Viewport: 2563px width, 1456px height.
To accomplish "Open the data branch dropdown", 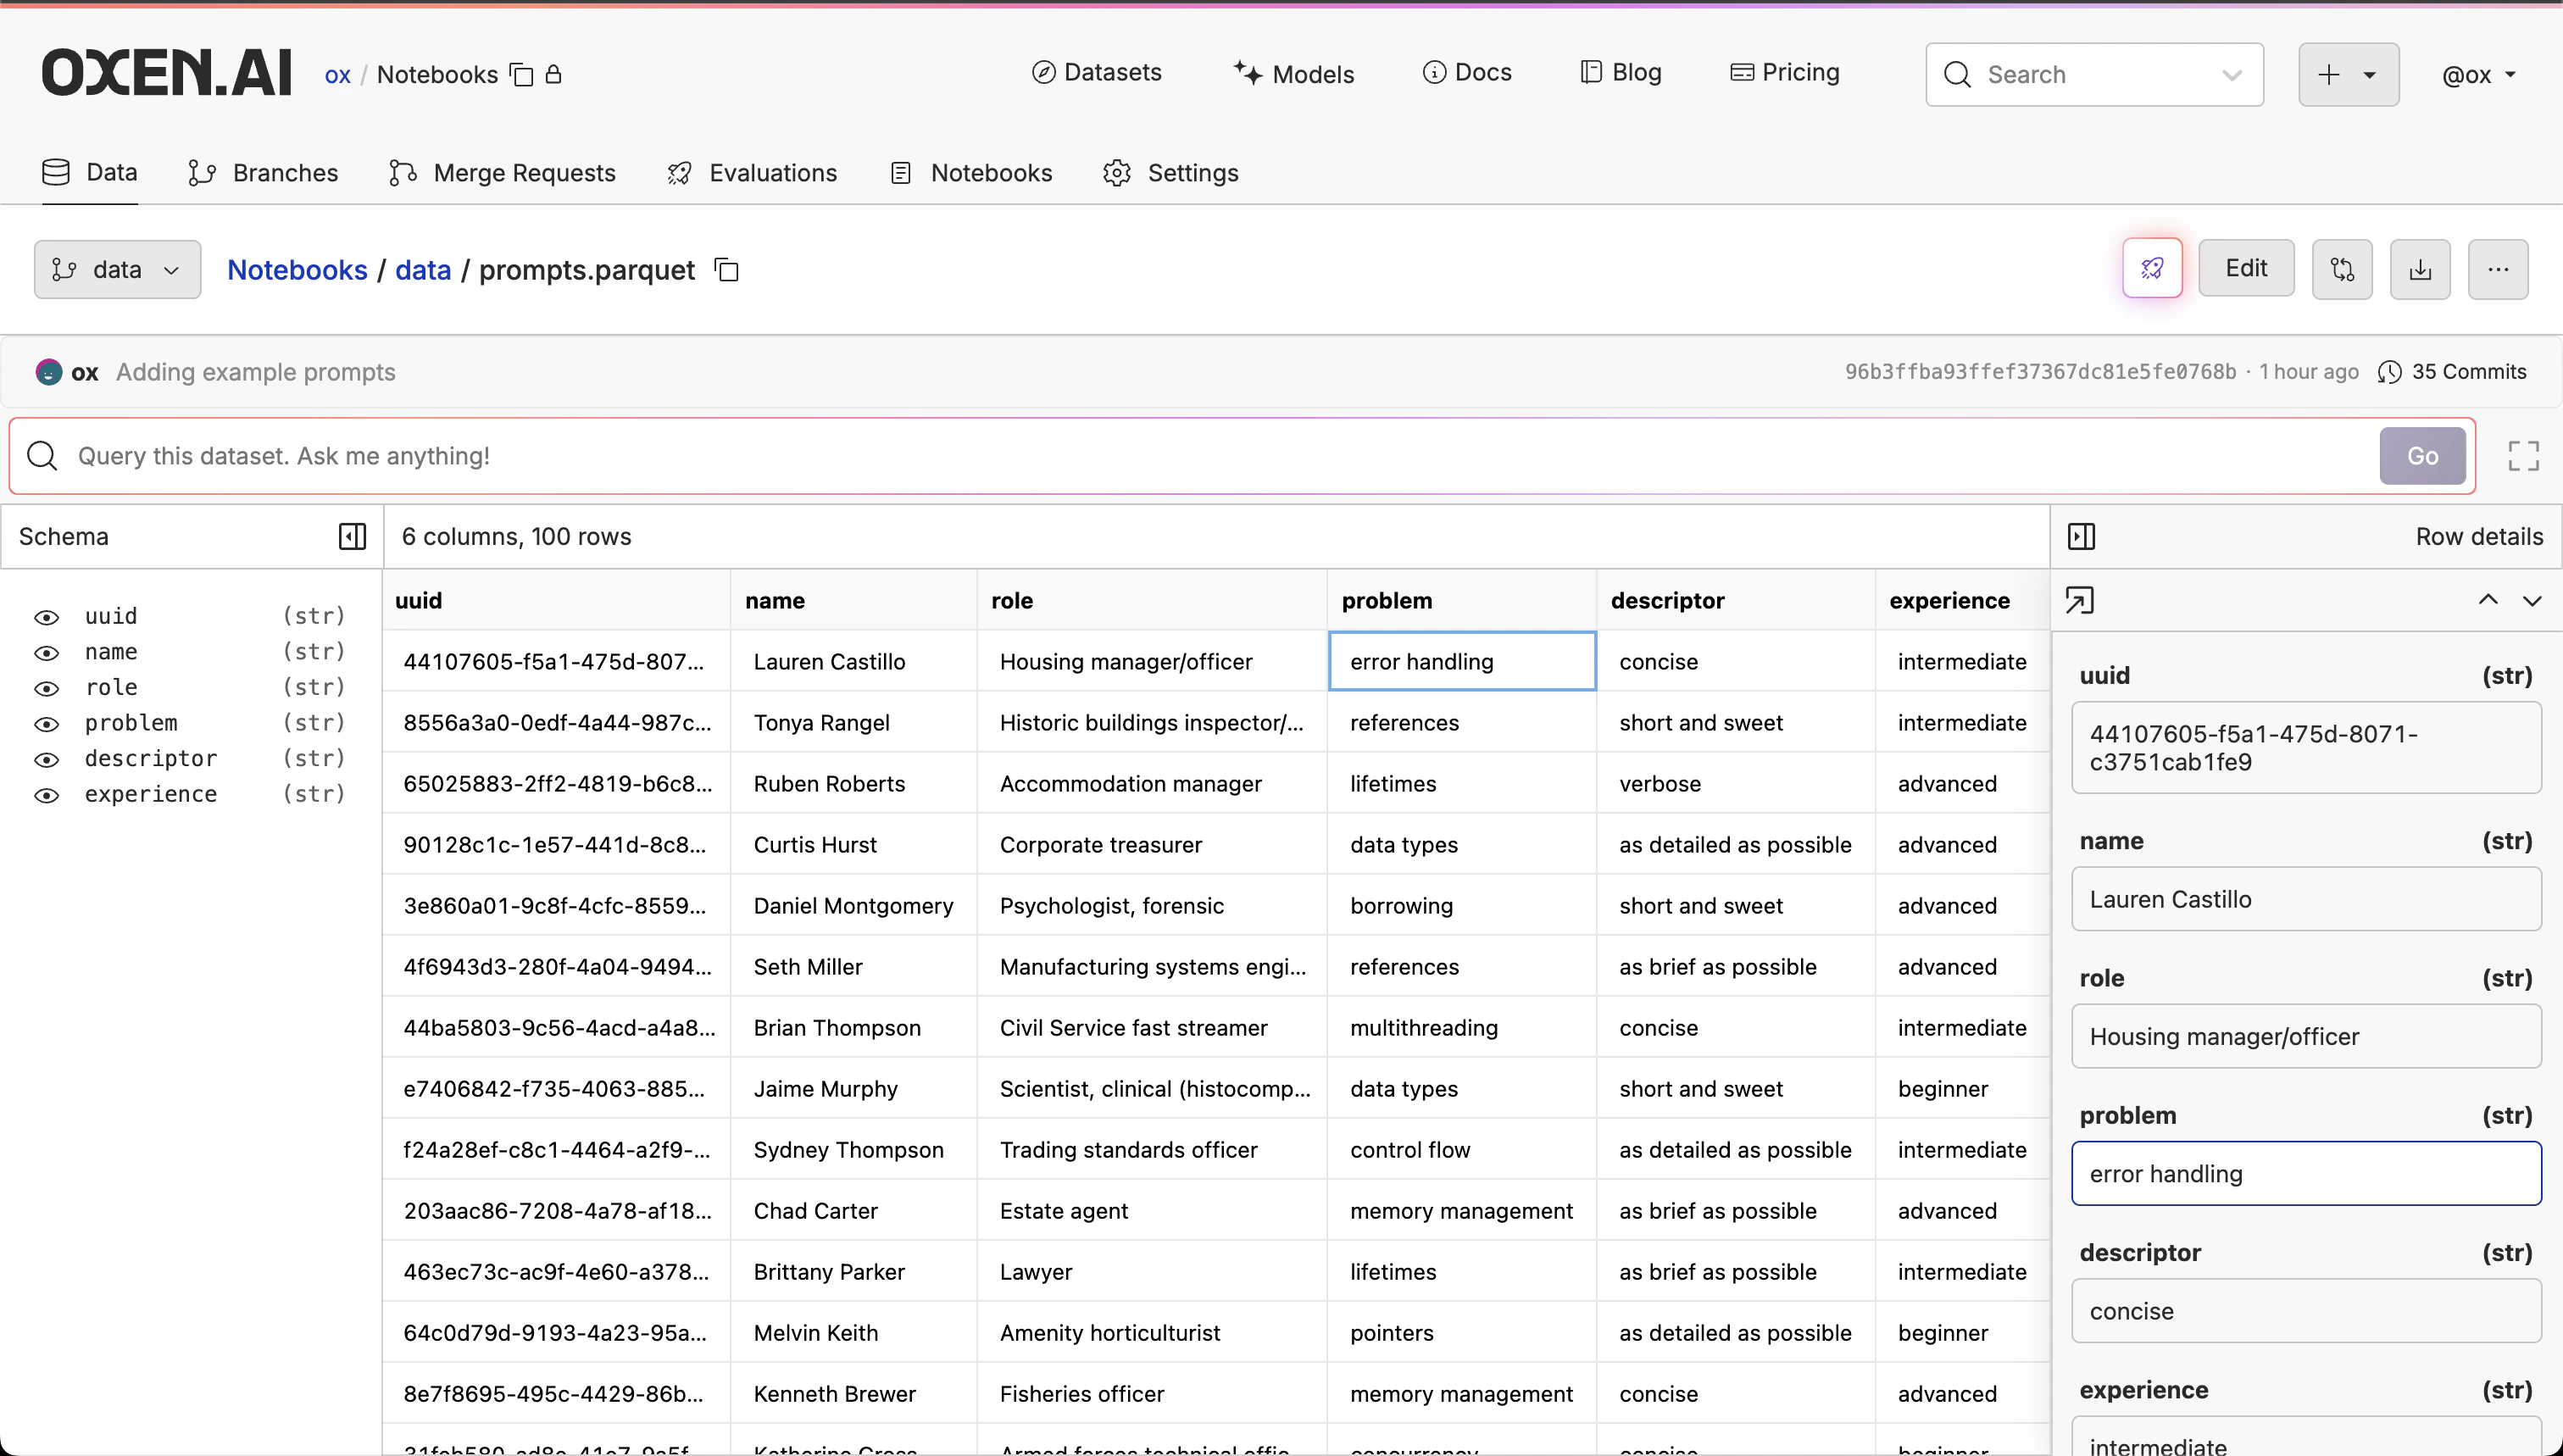I will [116, 269].
